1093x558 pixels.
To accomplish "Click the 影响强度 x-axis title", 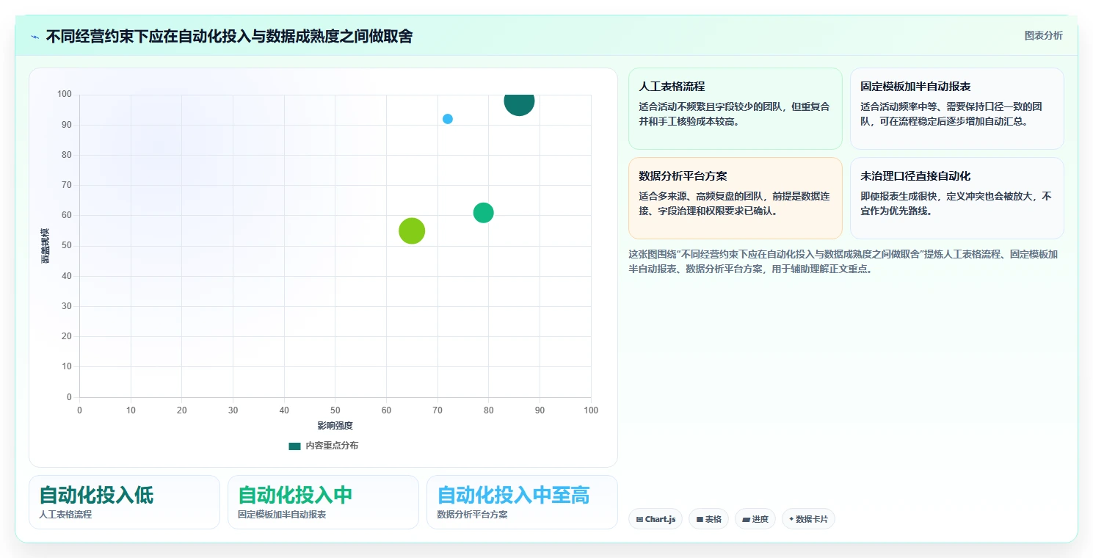I will point(335,426).
